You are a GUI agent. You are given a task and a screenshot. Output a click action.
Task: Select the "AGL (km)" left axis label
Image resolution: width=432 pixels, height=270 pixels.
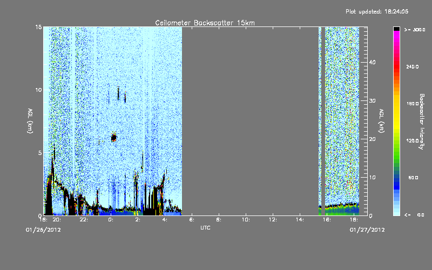pyautogui.click(x=30, y=120)
